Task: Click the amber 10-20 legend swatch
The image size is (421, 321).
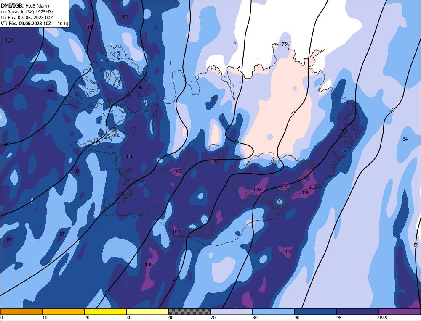Action: pos(64,311)
